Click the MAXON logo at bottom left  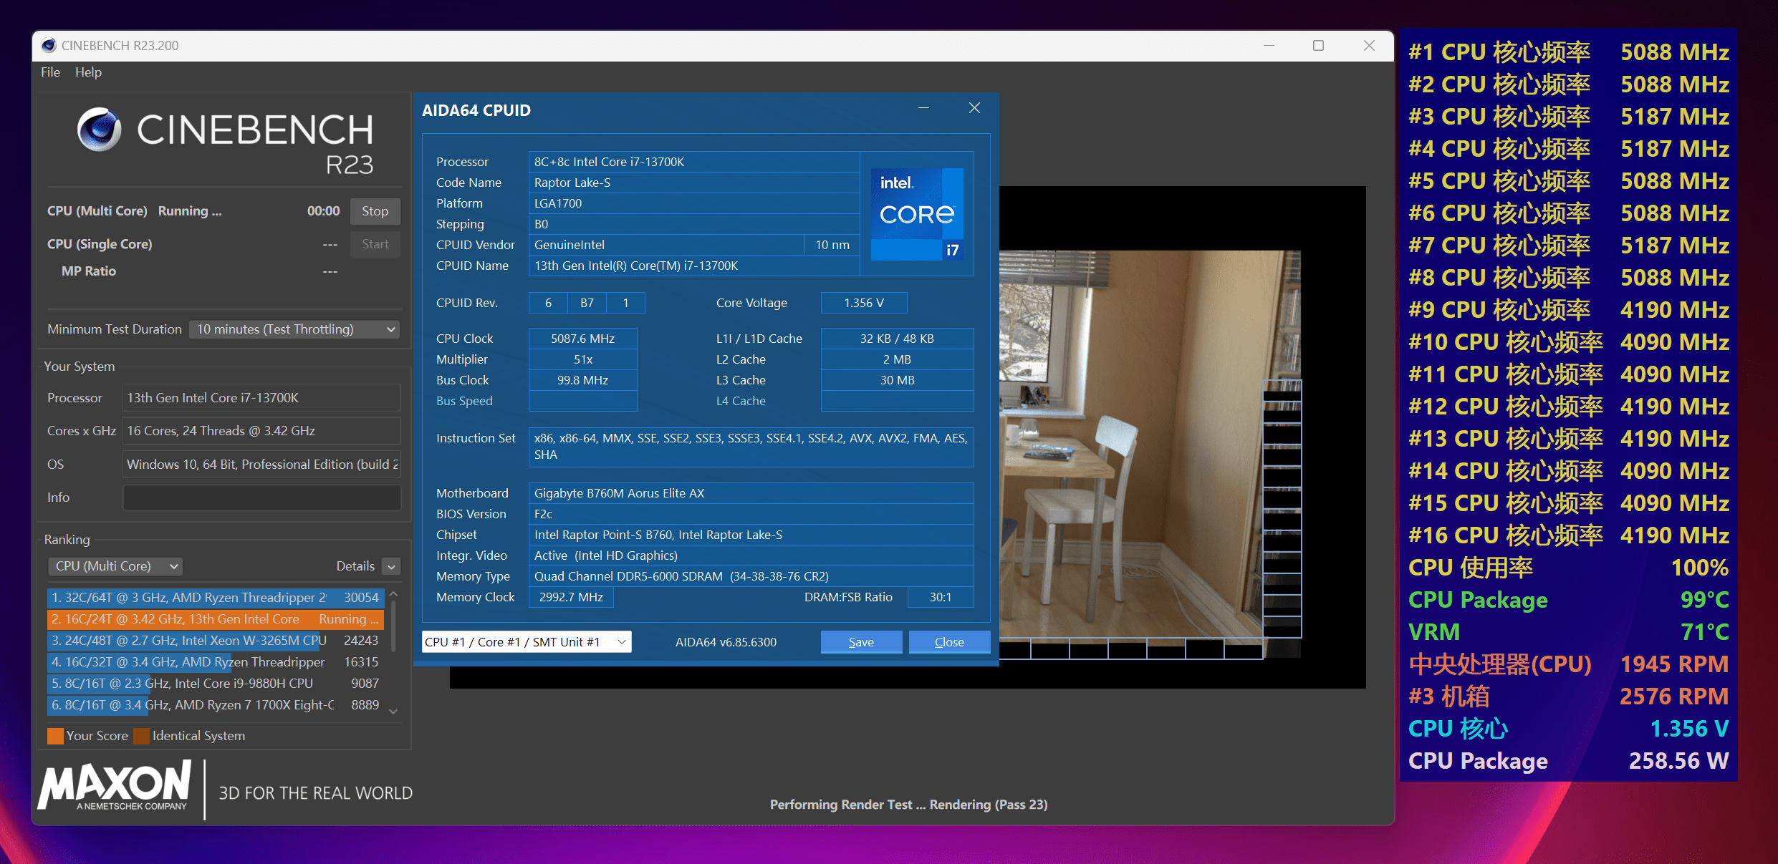115,787
